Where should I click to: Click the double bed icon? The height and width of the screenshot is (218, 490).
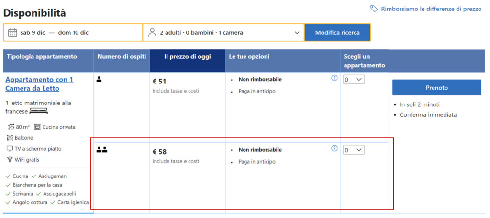point(39,111)
